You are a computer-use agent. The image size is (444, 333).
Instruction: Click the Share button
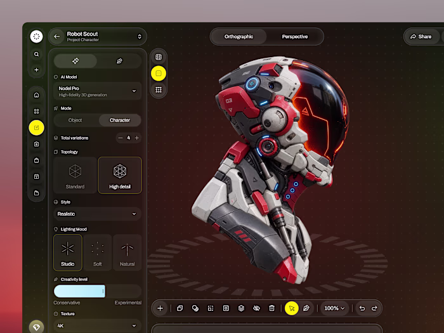tap(421, 37)
